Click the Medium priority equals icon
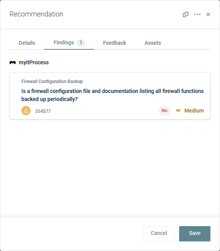Image resolution: width=220 pixels, height=251 pixels. 178,111
